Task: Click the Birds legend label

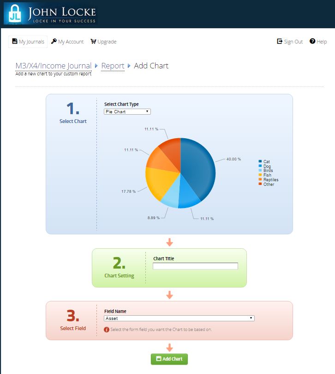Action: click(x=268, y=170)
